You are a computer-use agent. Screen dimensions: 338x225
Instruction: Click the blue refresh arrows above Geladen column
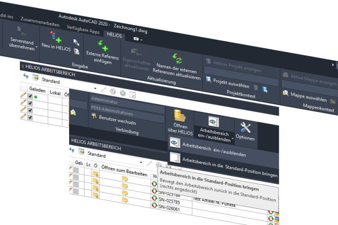(26, 76)
